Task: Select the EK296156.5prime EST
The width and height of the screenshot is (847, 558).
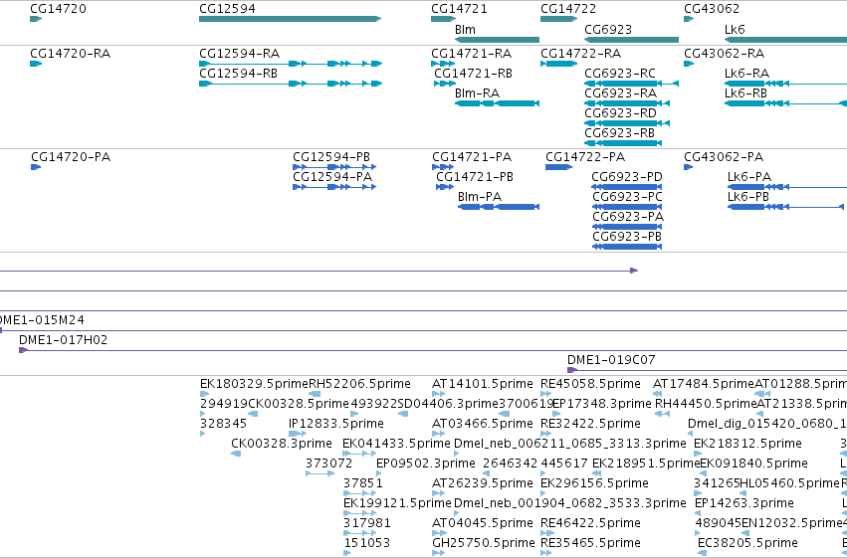Action: (x=545, y=493)
